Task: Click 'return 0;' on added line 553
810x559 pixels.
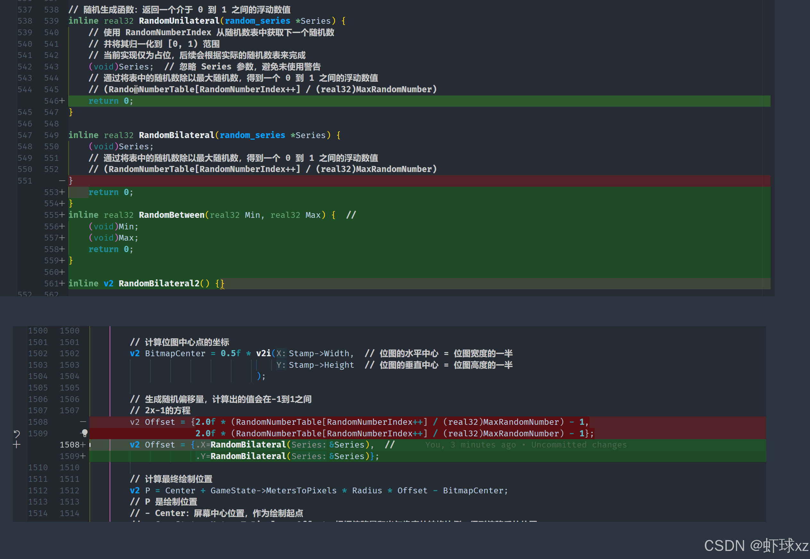Action: [x=111, y=192]
